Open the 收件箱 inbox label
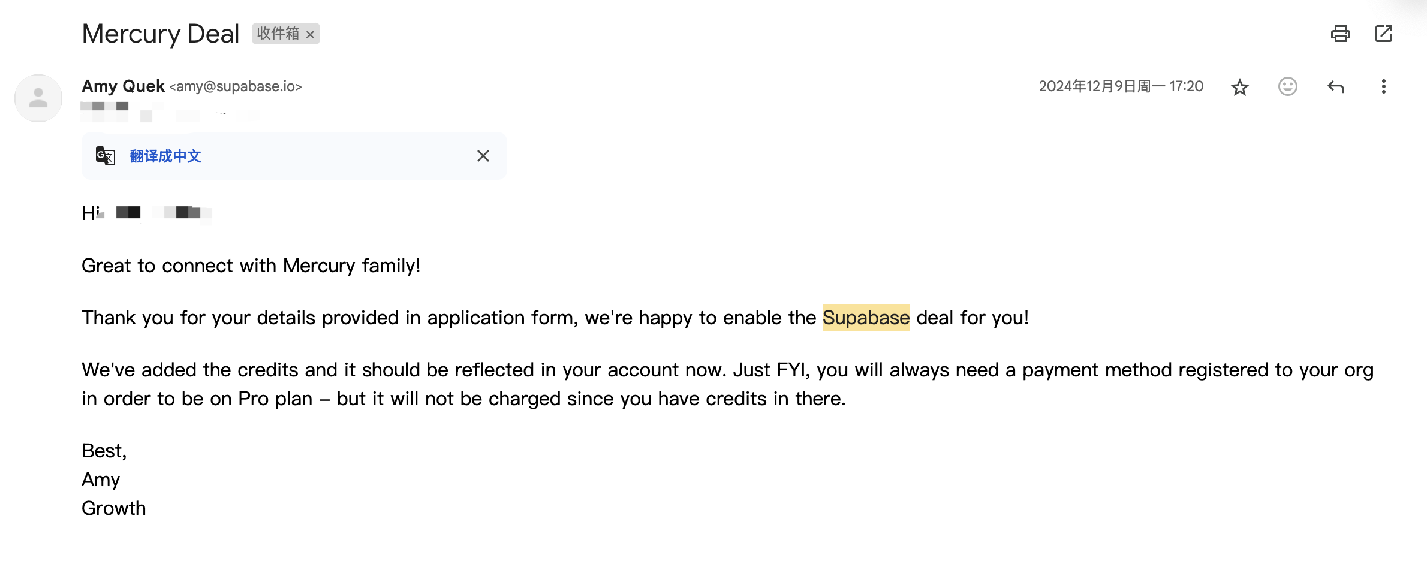The height and width of the screenshot is (579, 1427). click(x=278, y=34)
